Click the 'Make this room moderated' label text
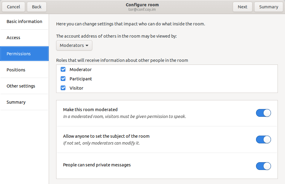 pos(90,110)
